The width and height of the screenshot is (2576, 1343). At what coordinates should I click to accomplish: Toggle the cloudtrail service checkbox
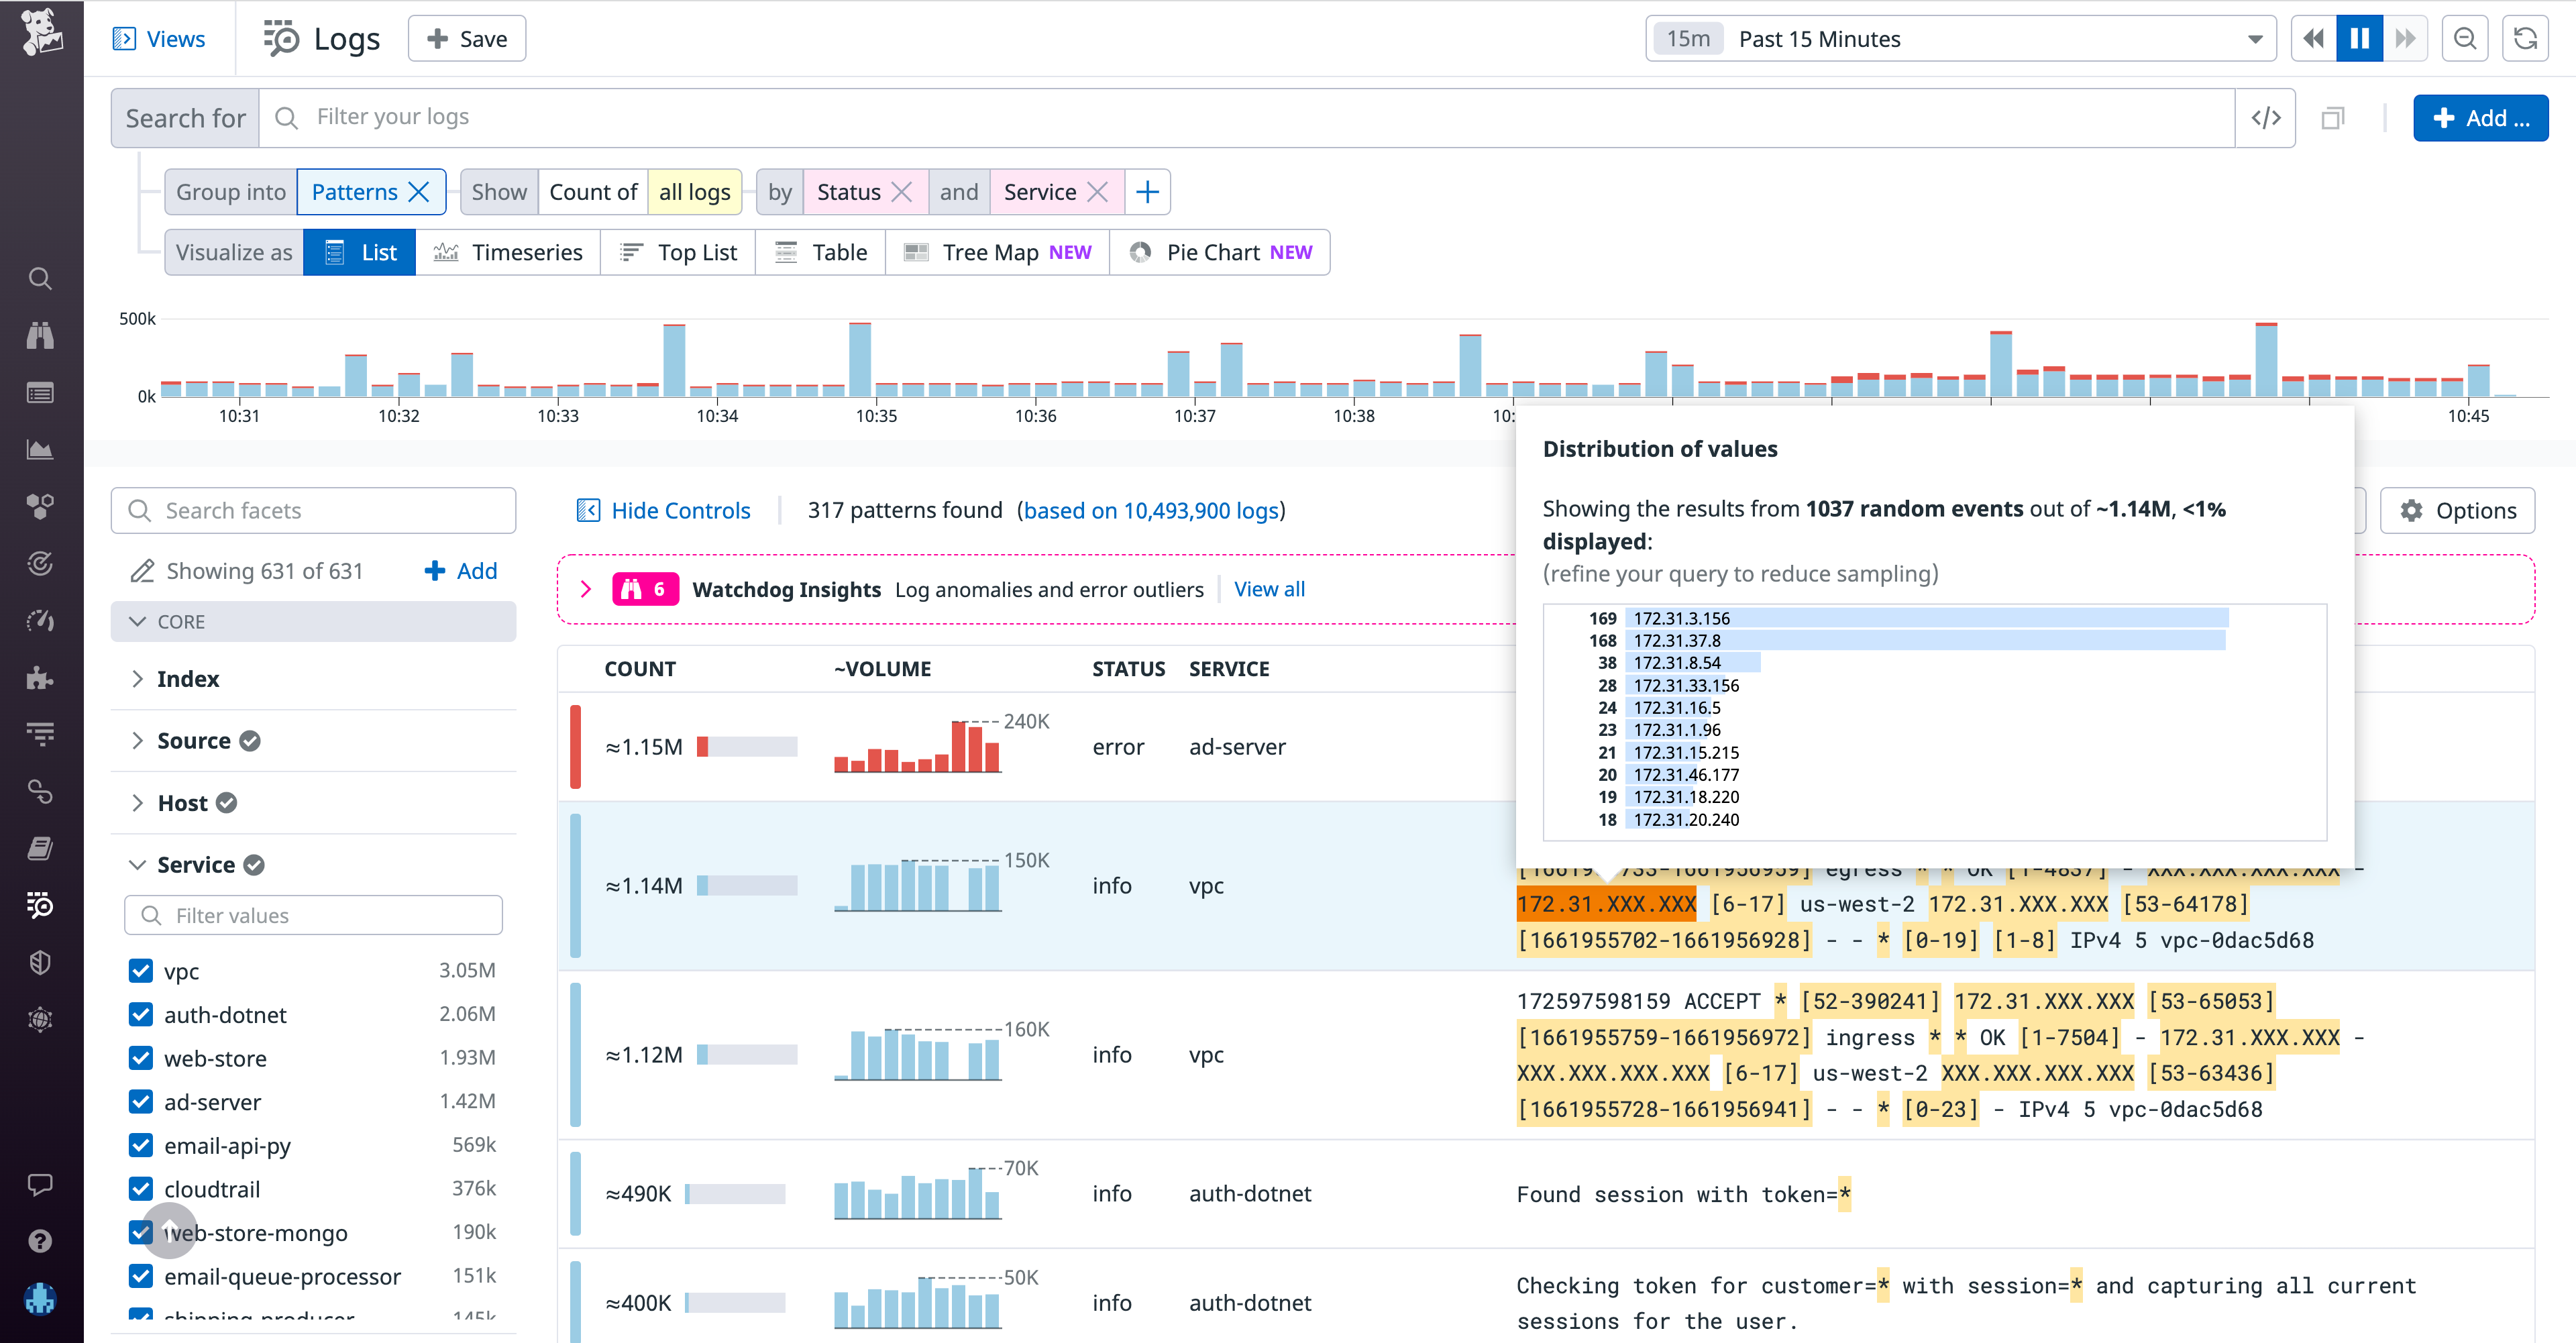coord(141,1189)
